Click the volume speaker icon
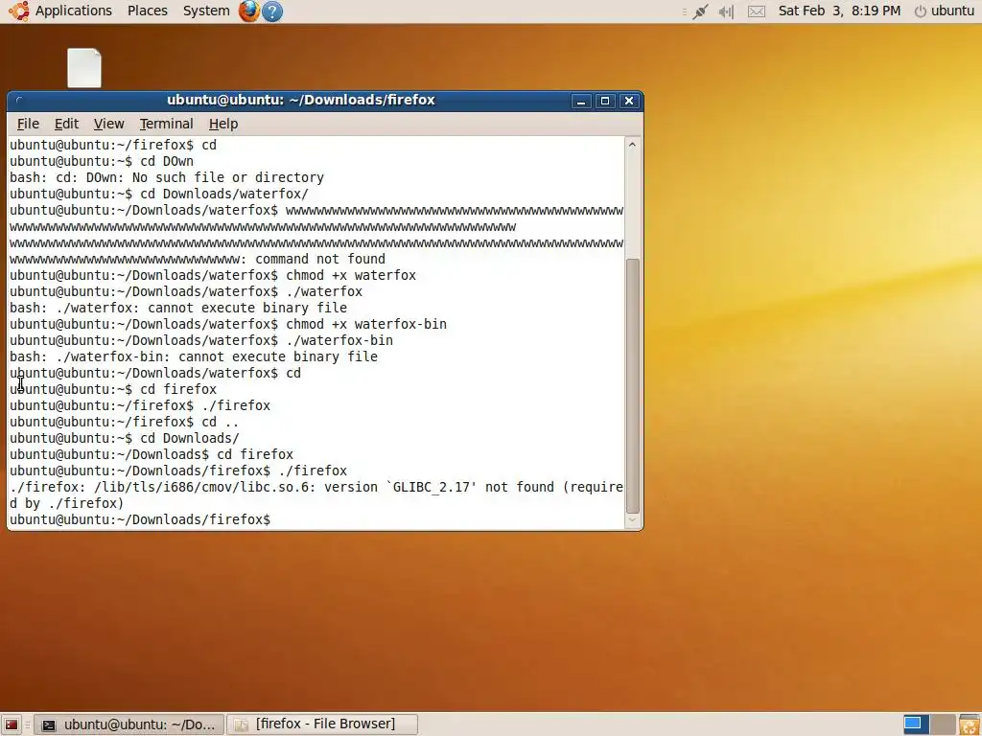This screenshot has width=982, height=736. (727, 11)
